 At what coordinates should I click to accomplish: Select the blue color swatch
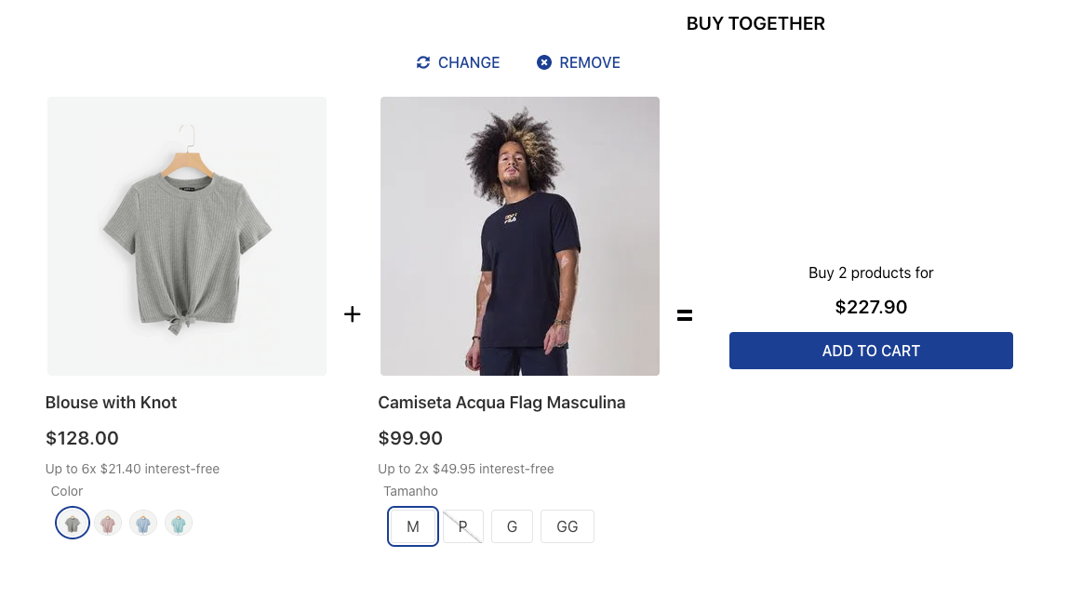click(143, 523)
